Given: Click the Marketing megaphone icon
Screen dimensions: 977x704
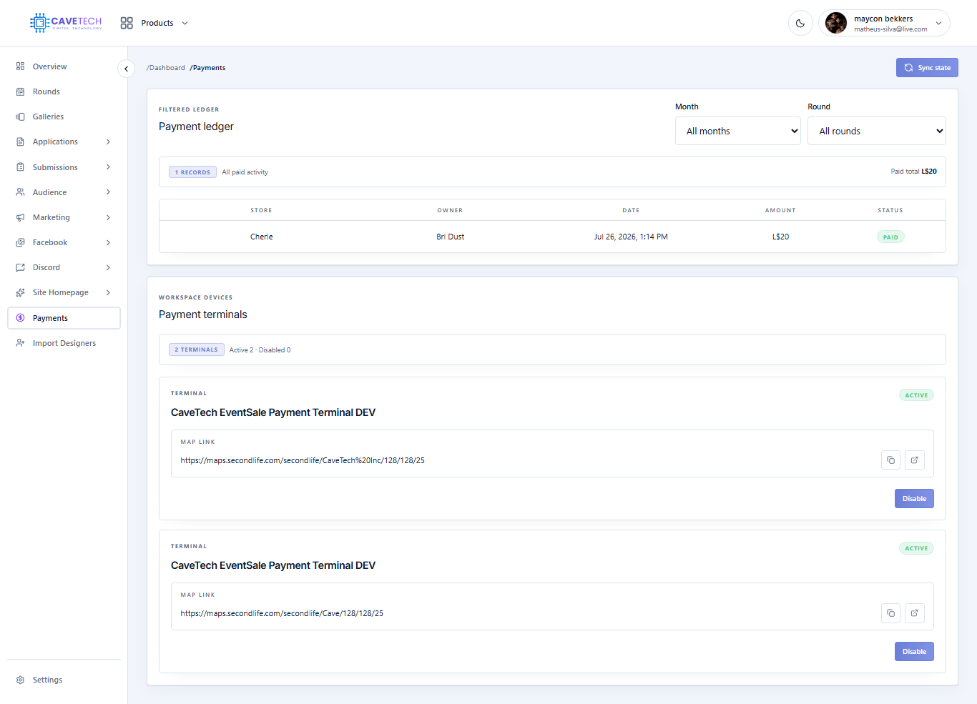Looking at the screenshot, I should (20, 217).
